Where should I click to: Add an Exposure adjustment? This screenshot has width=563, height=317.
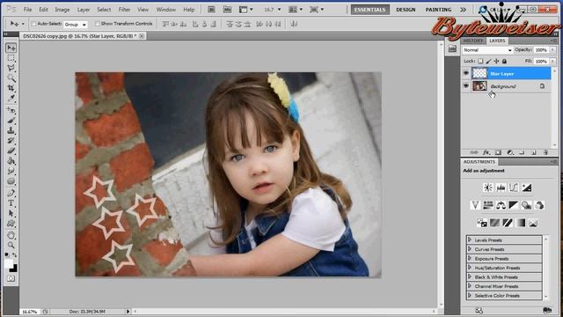[x=526, y=188]
